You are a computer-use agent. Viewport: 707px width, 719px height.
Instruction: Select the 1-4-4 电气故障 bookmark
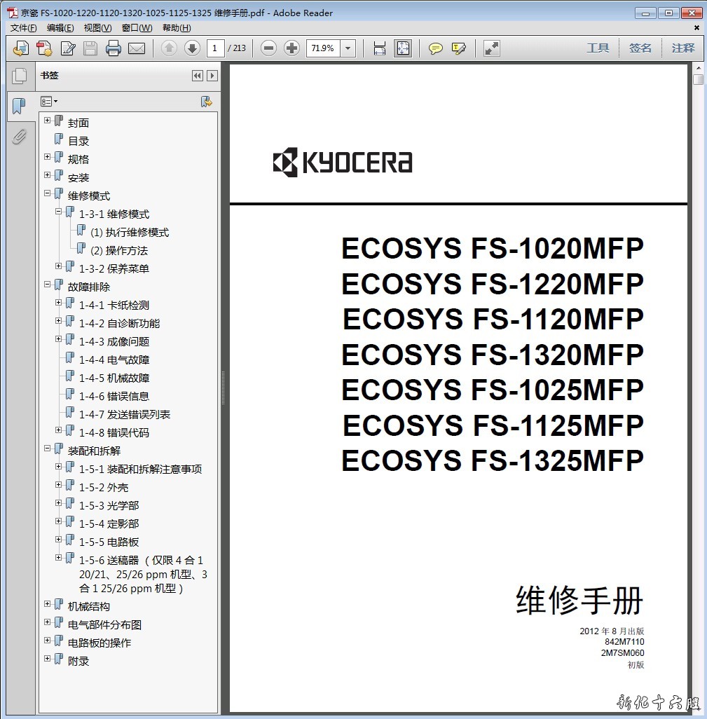[x=114, y=359]
